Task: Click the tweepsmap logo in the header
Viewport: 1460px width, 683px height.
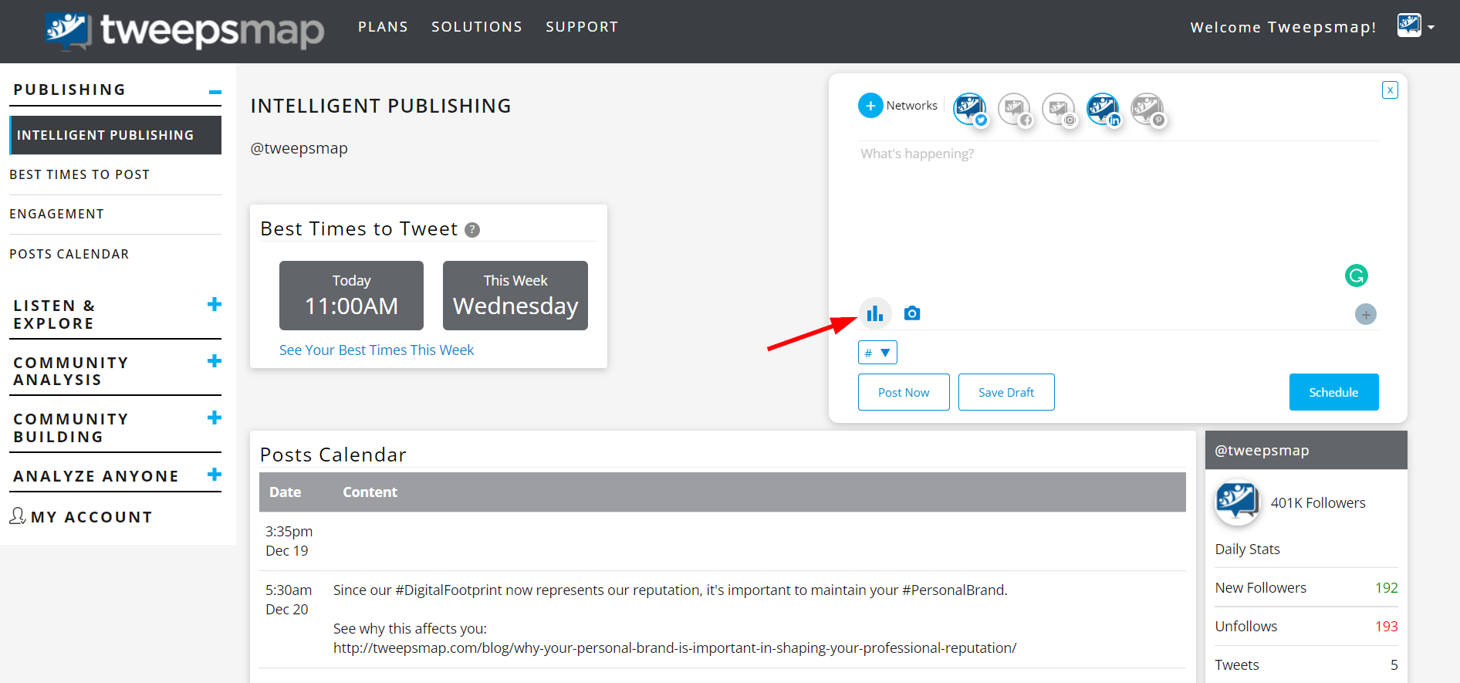Action: 185,31
